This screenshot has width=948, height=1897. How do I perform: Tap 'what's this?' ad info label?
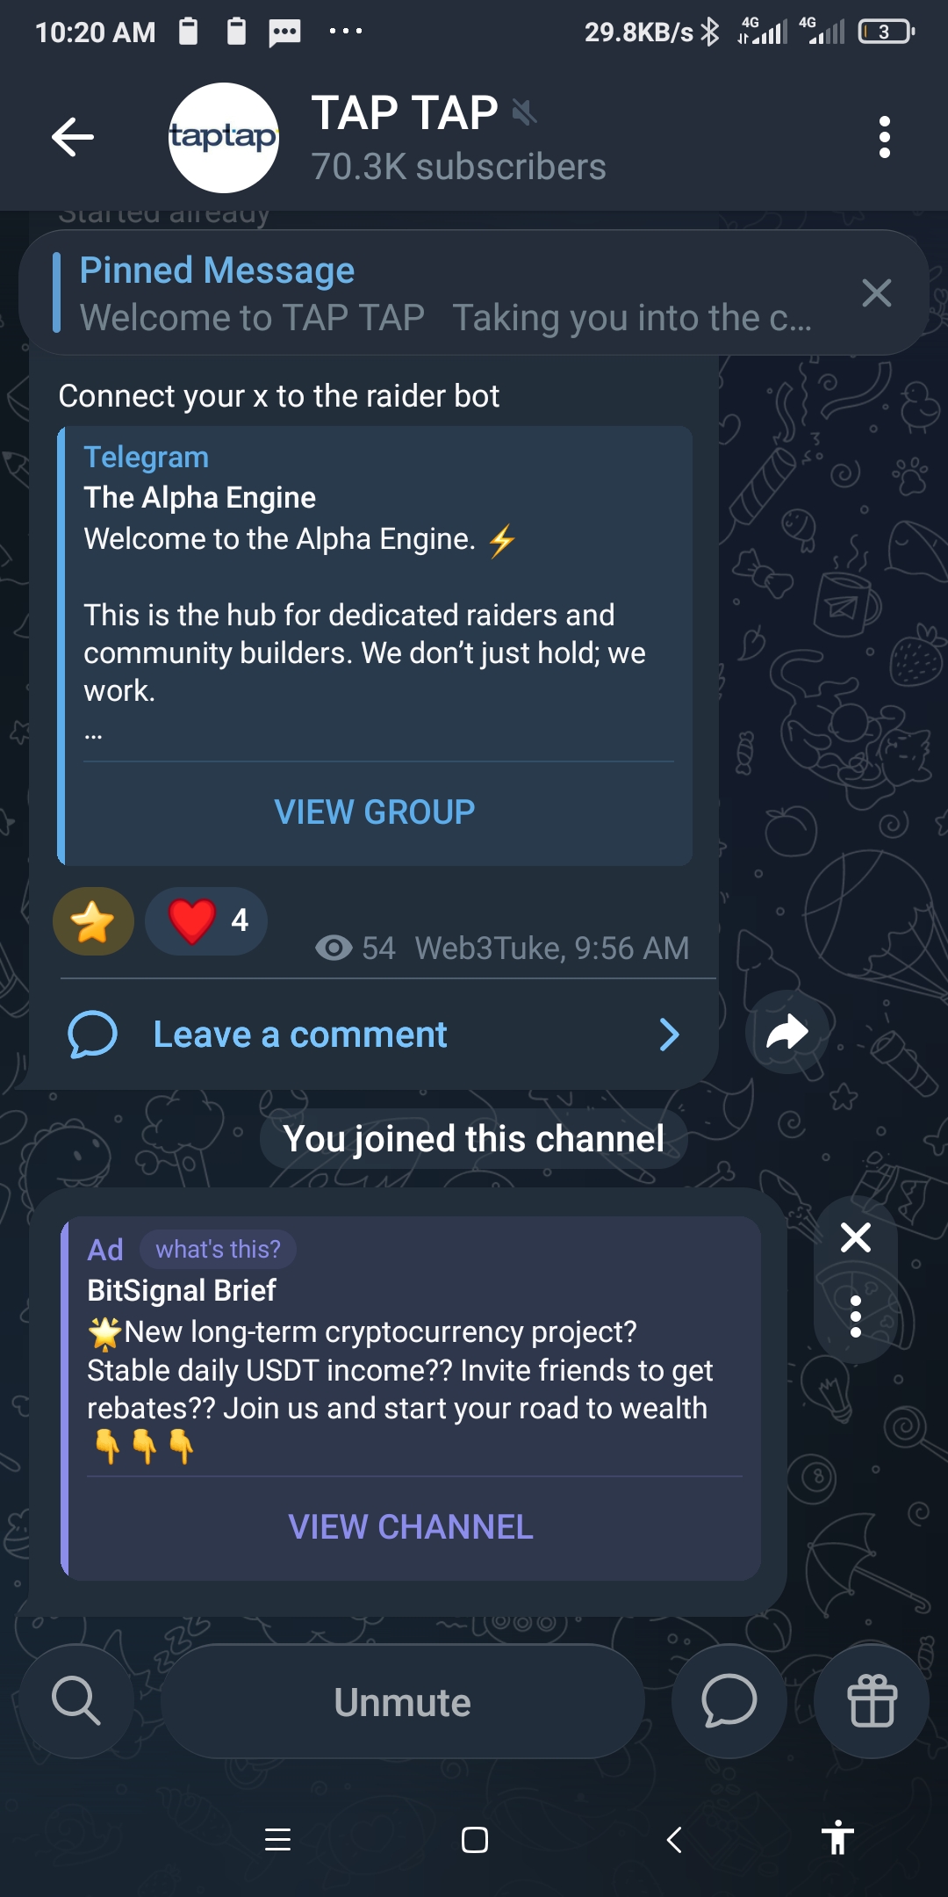(218, 1249)
